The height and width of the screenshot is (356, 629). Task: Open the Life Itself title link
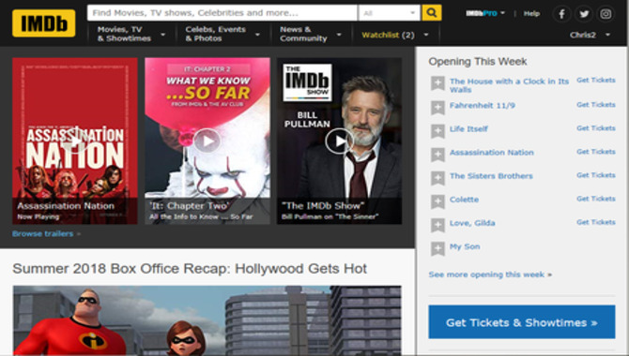(x=468, y=129)
